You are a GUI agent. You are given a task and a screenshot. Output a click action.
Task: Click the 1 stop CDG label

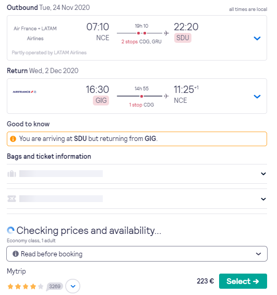pyautogui.click(x=141, y=105)
